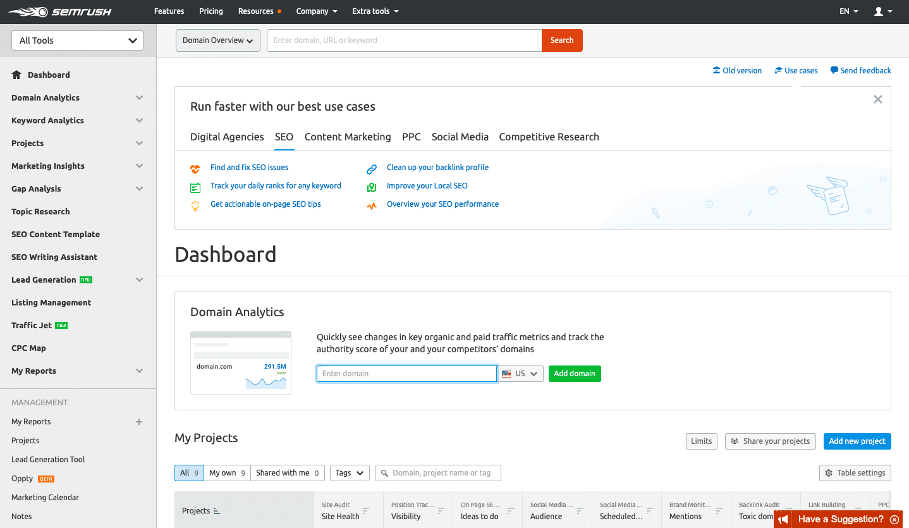Switch to Social Media tab
The image size is (909, 528).
coord(460,137)
